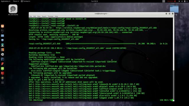Click the battery status icon
The width and height of the screenshot is (189, 106).
click(x=185, y=1)
